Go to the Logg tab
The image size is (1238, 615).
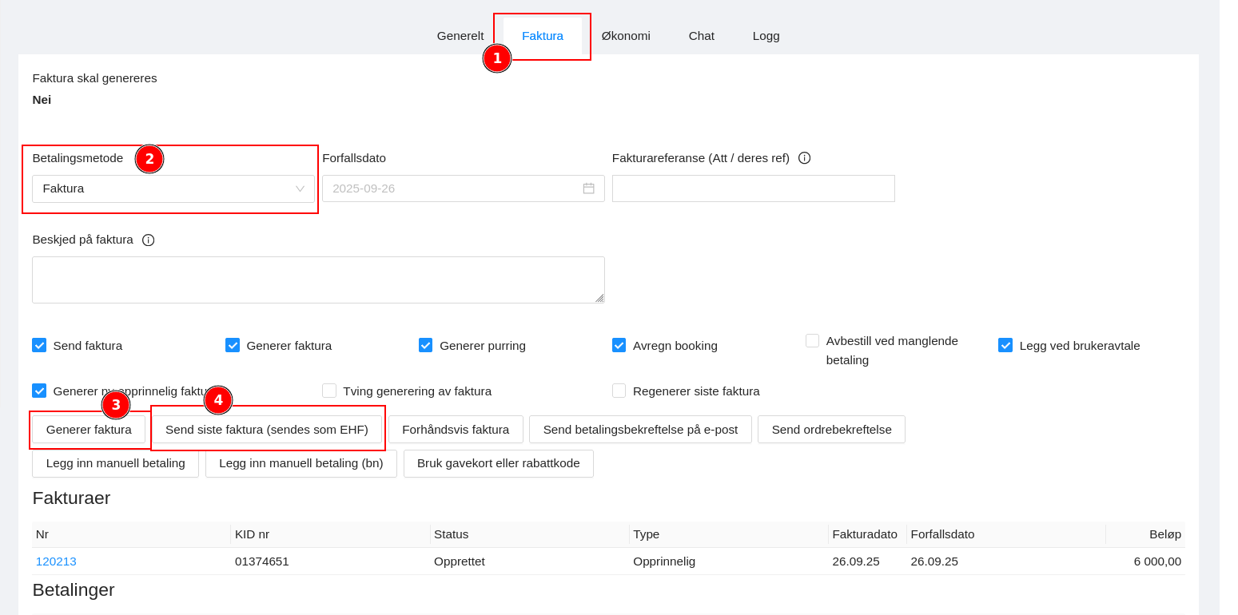pos(766,36)
